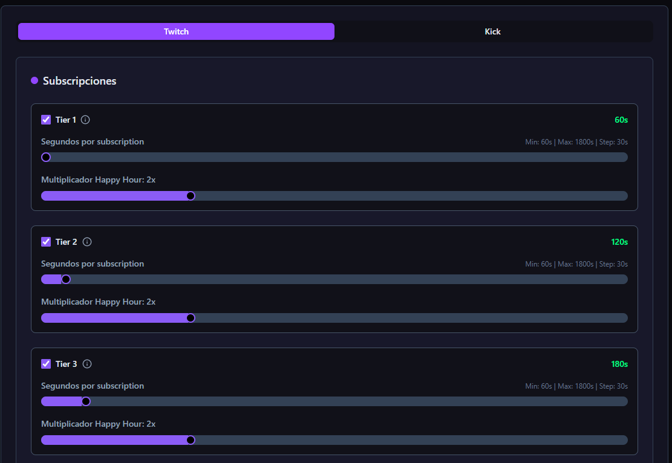The image size is (672, 463).
Task: Click Tier 2 Happy Hour multiplier slider knob
Action: pos(191,318)
